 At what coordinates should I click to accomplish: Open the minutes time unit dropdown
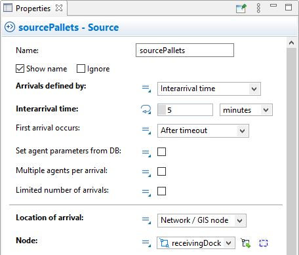pyautogui.click(x=246, y=109)
